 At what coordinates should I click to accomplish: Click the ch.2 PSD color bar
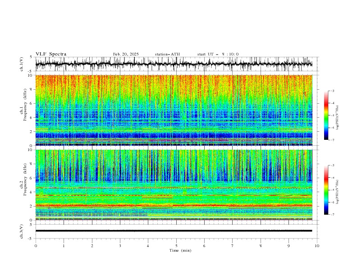tap(326, 190)
